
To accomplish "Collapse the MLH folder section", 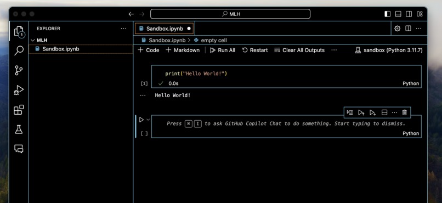I will (81, 40).
